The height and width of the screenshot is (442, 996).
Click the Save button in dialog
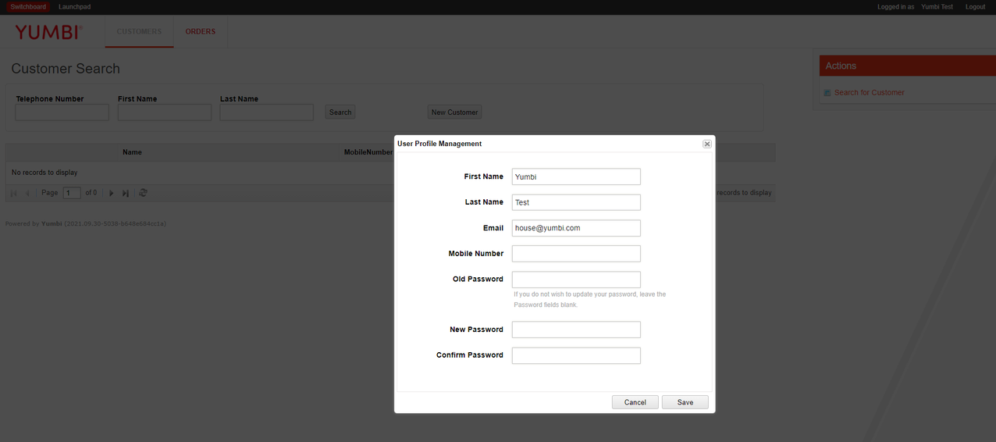(685, 402)
